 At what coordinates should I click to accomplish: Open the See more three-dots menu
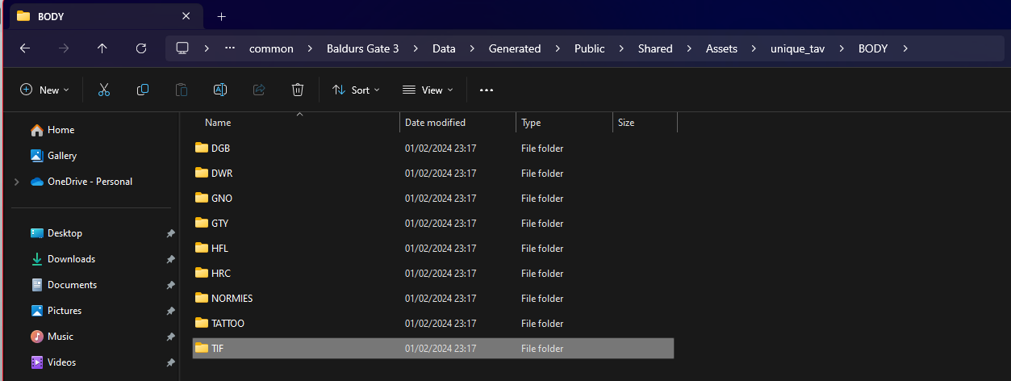486,90
